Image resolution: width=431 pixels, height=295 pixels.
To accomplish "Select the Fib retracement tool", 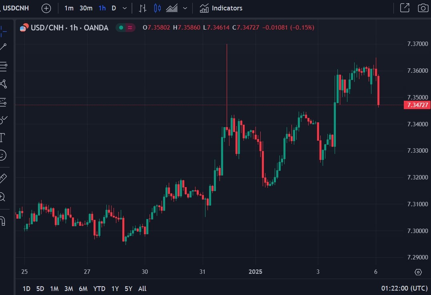I will (4, 67).
